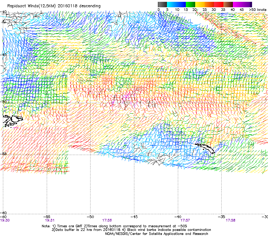The image size is (268, 236).
Task: Click the cyan-to-blue 5-15 knots legend segment
Action: pos(176,4)
